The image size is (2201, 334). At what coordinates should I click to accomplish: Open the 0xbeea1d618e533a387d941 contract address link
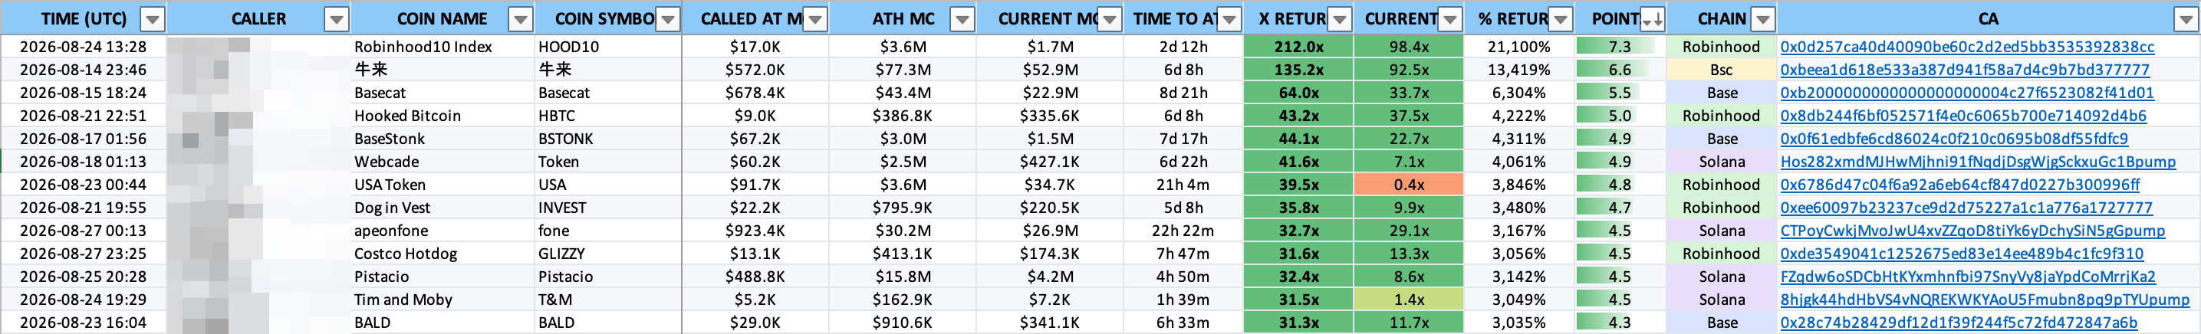pyautogui.click(x=1964, y=70)
